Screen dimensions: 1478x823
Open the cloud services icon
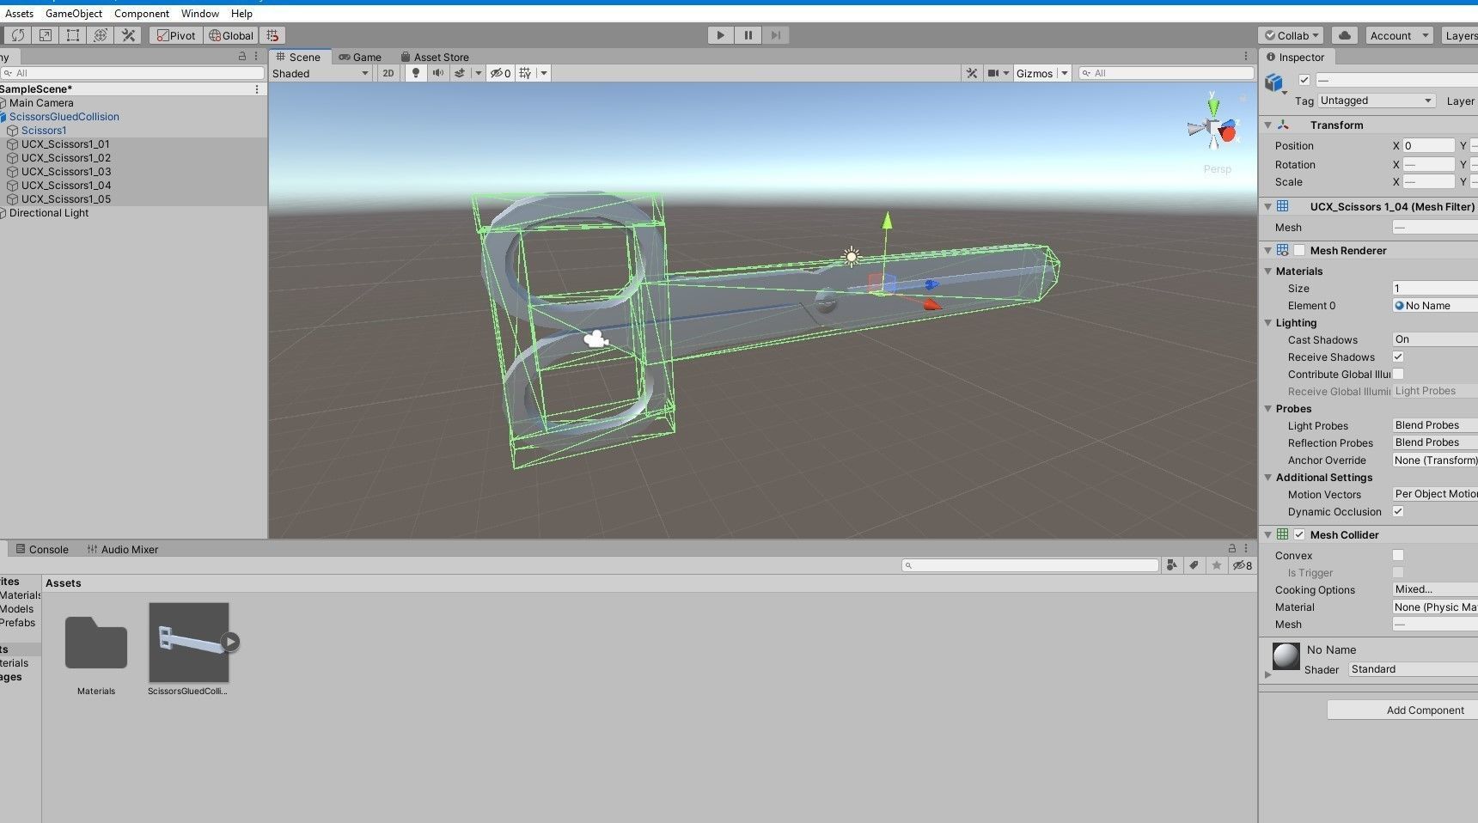tap(1345, 35)
